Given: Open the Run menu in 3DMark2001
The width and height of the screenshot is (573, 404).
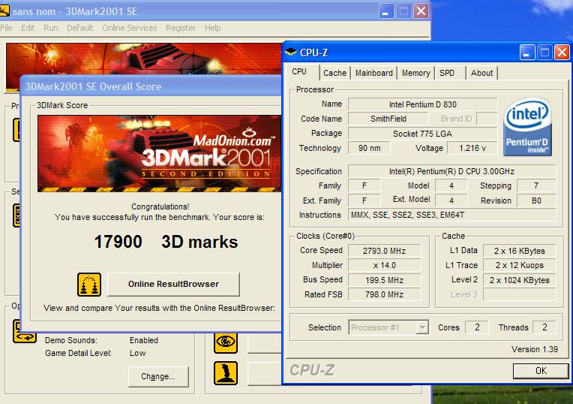Looking at the screenshot, I should point(50,28).
